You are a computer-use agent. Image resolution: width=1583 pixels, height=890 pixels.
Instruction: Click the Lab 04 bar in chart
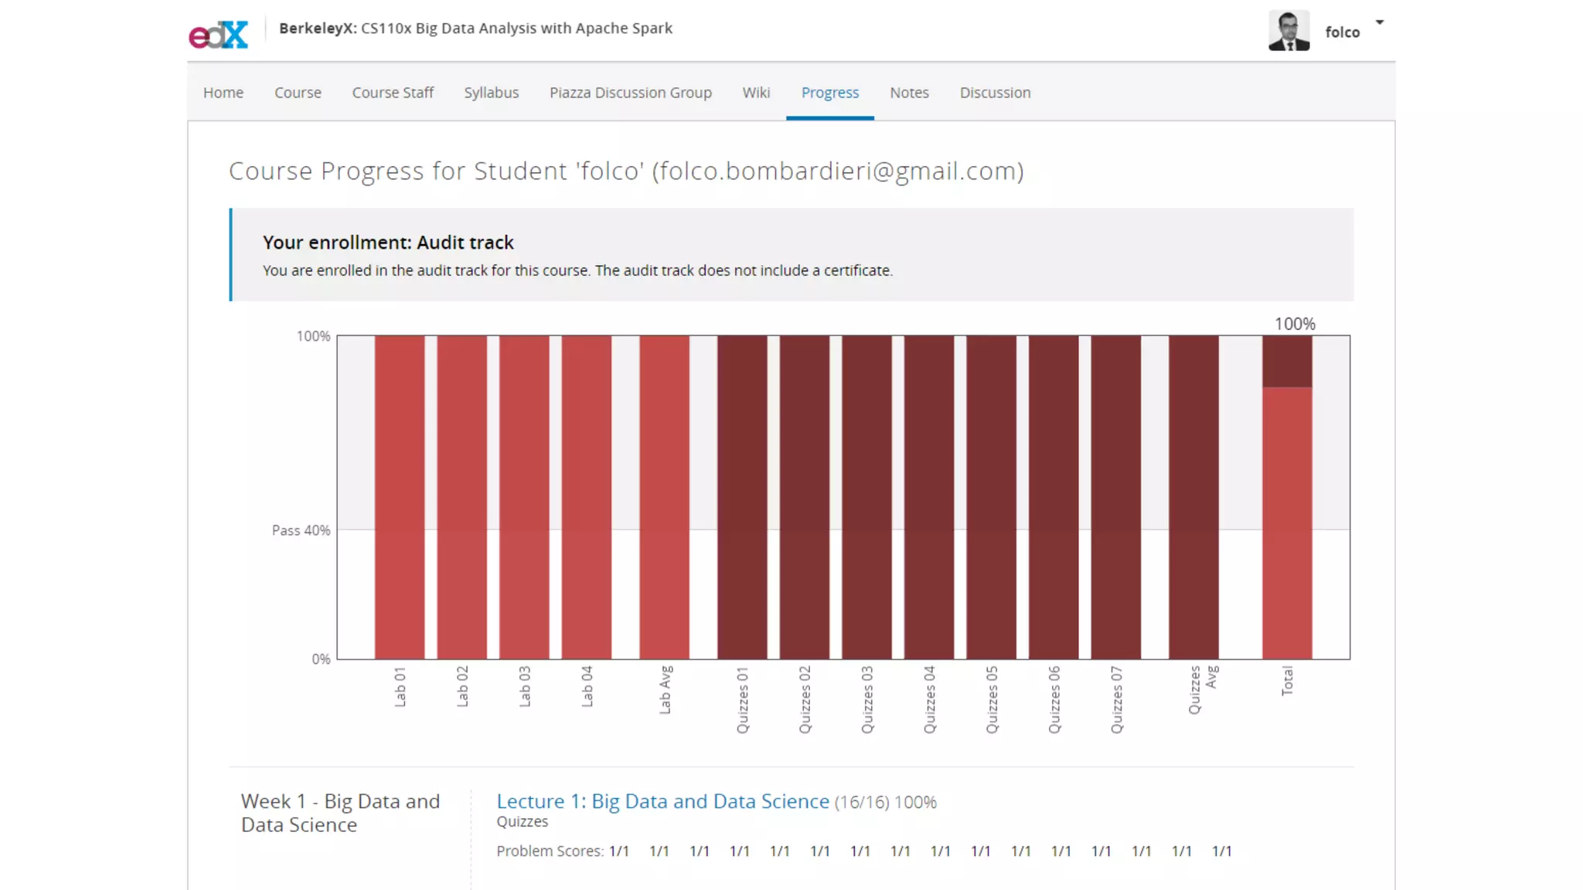click(587, 497)
